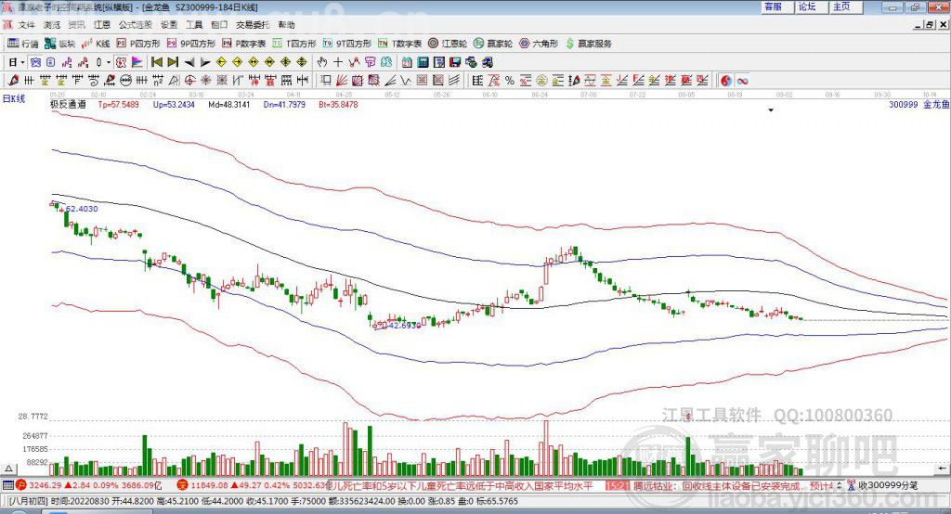Open the 江恩 menu

click(102, 25)
